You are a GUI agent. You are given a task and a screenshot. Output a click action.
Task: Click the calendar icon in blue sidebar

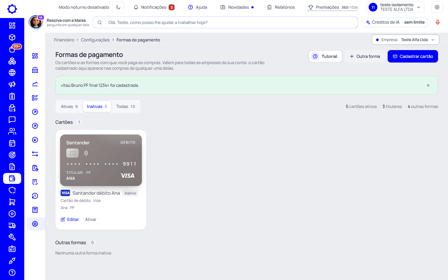[x=12, y=143]
